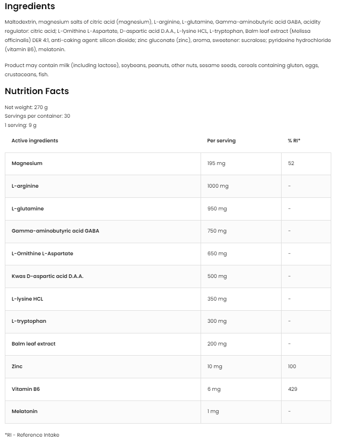Image resolution: width=338 pixels, height=442 pixels.
Task: Click the Servings per container text
Action: 37,116
